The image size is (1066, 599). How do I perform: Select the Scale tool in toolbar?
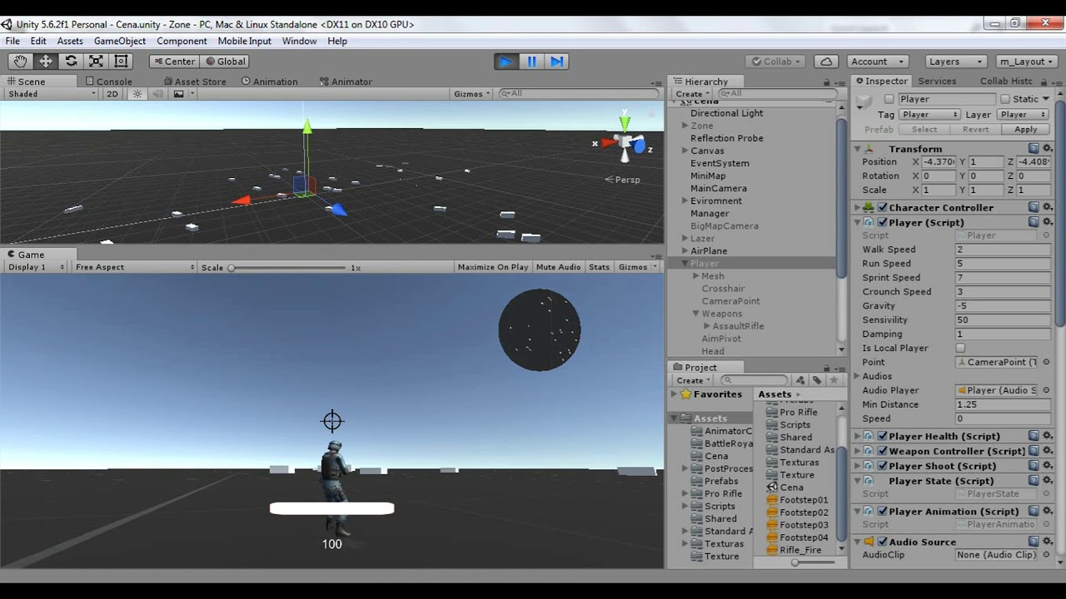(96, 61)
